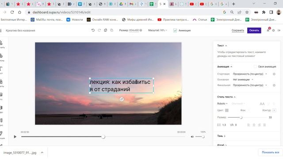Justify text alignment
Image resolution: width=283 pixels, height=159 pixels.
tap(264, 125)
